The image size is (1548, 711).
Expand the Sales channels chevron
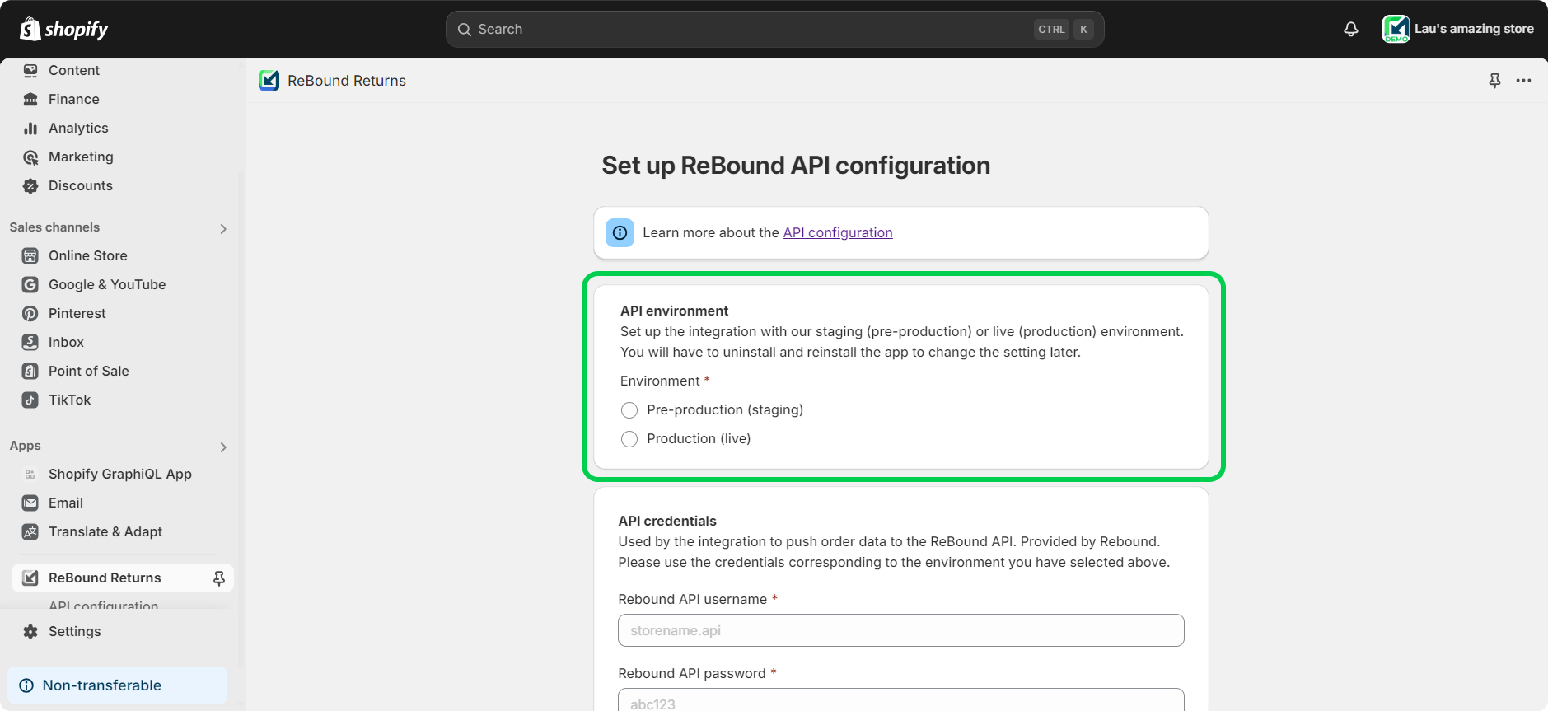point(223,228)
